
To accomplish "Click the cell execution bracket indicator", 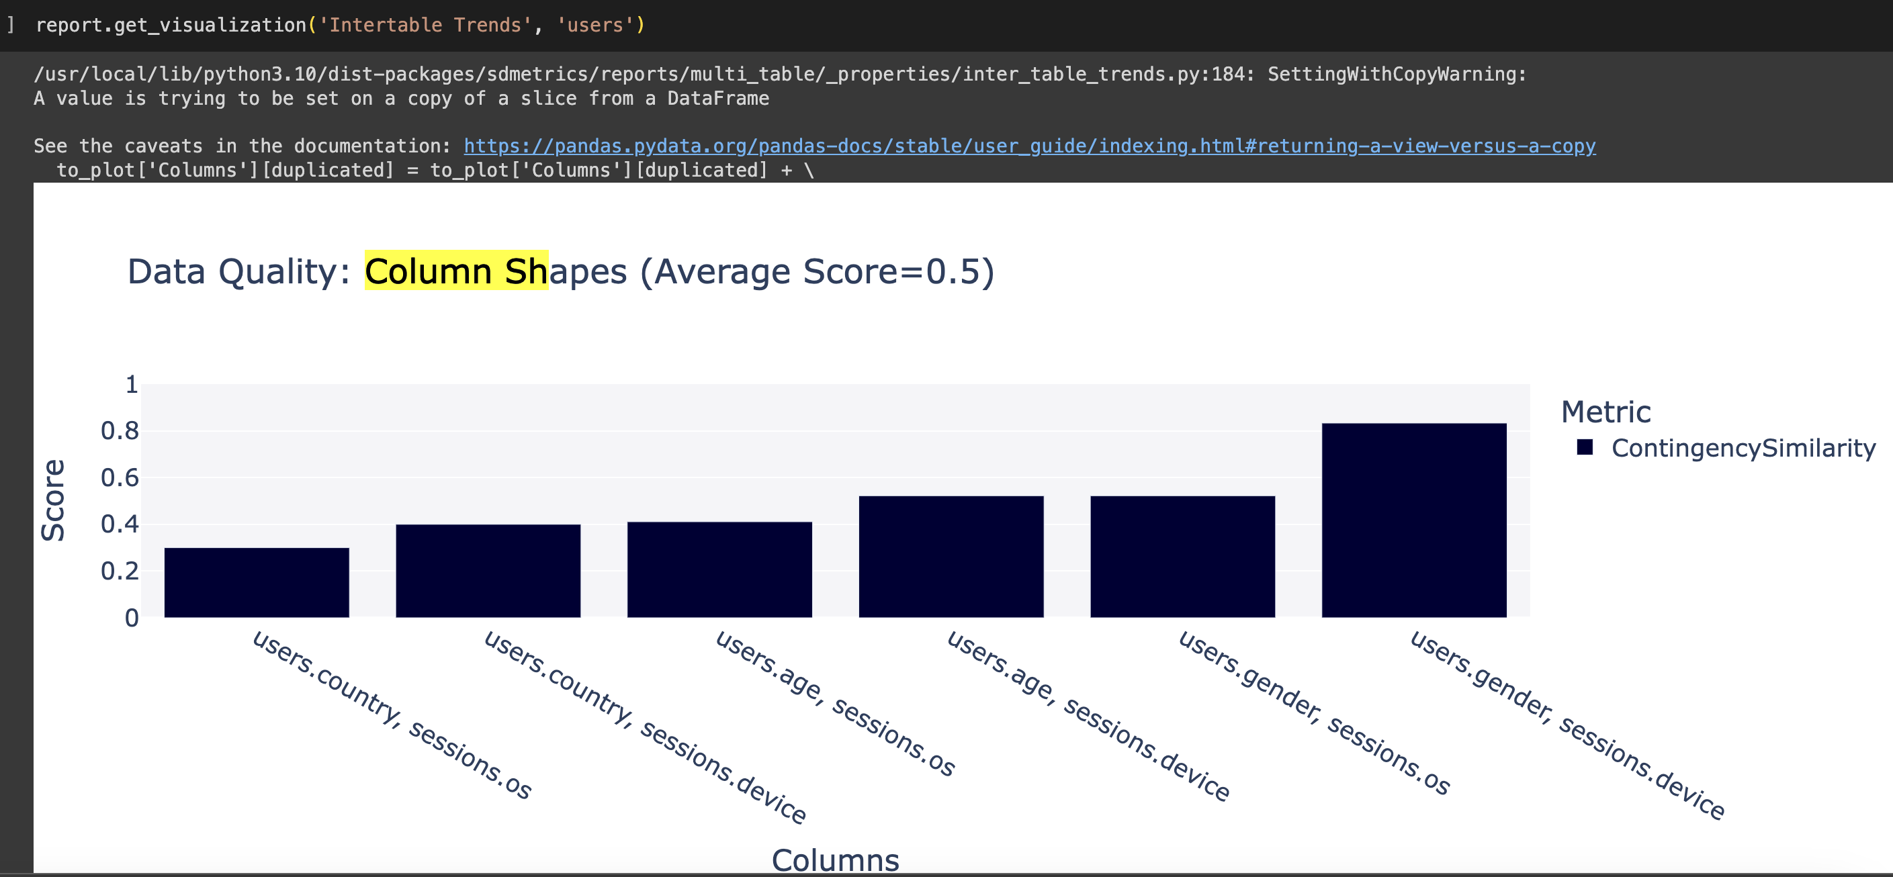I will 10,24.
